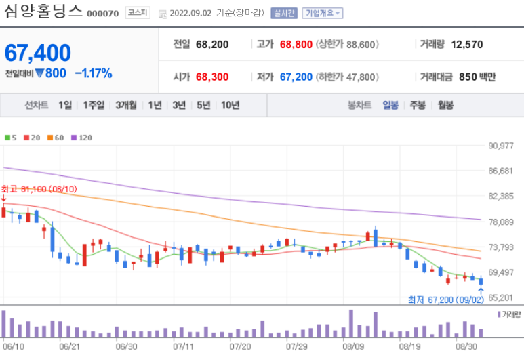This screenshot has width=524, height=351.
Task: Switch to 월봉 monthly candle chart
Action: point(446,105)
